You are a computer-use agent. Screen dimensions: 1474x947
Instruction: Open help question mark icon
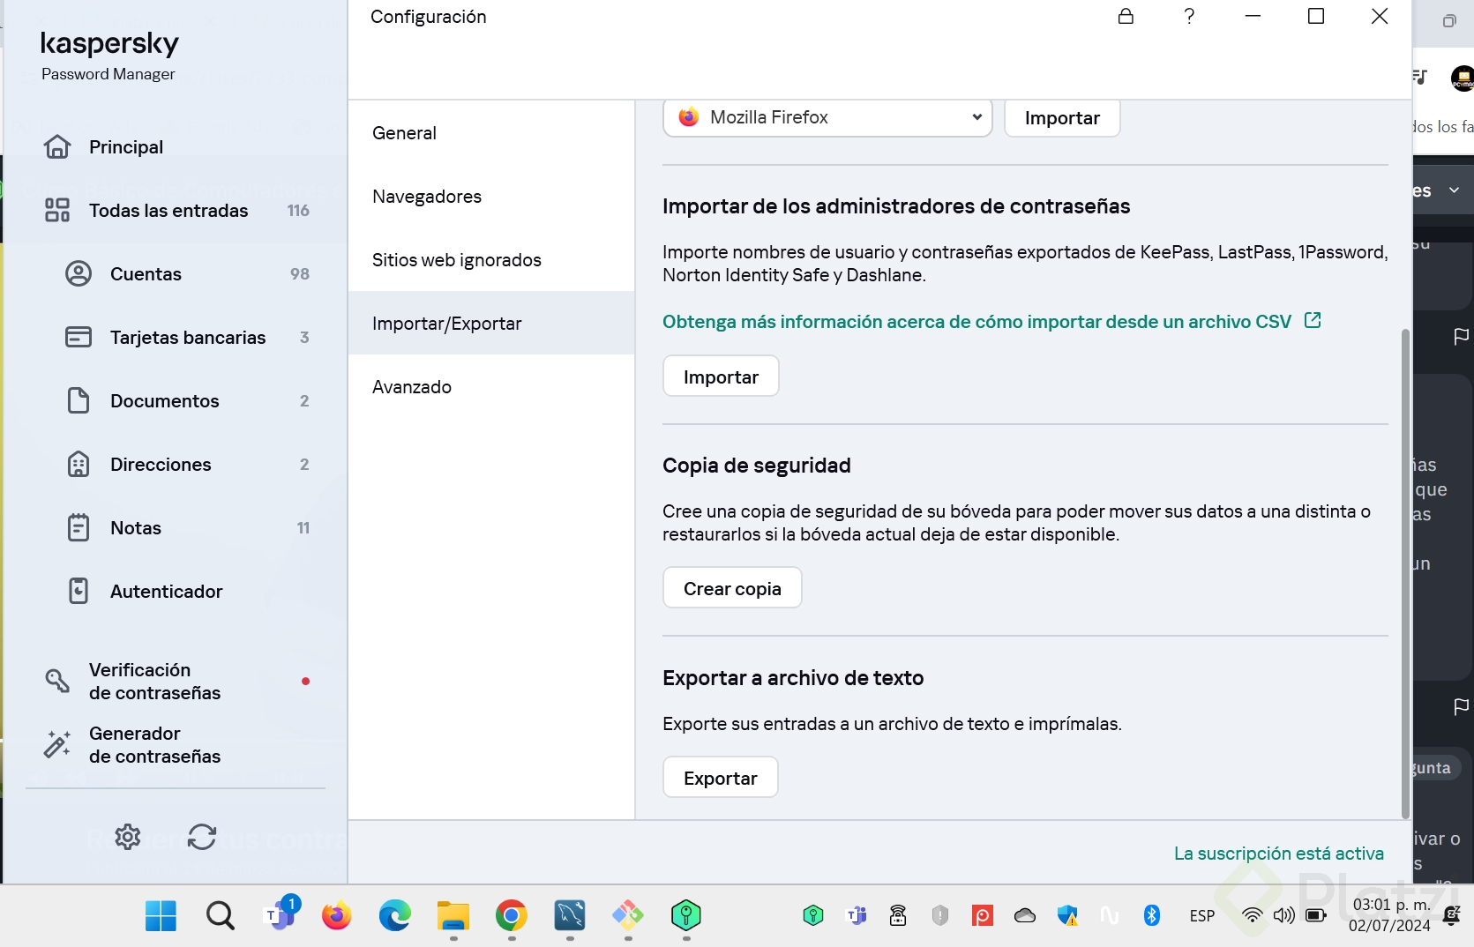tap(1189, 16)
